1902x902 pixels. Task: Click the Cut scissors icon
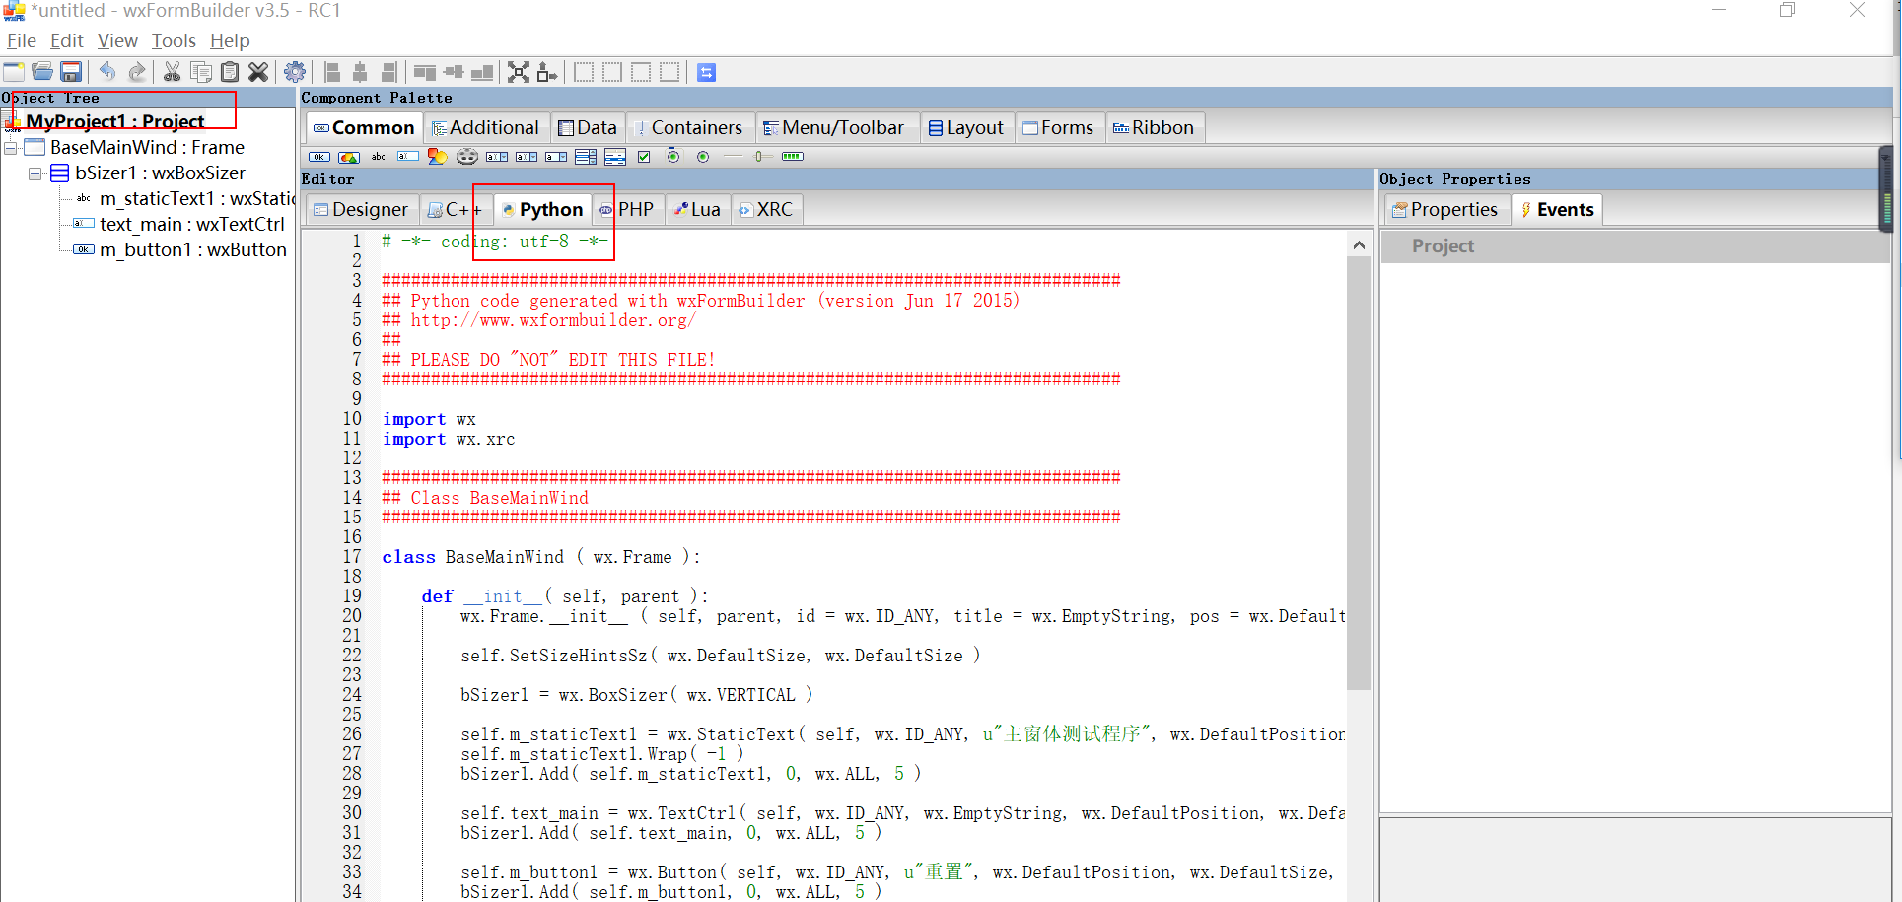[x=172, y=72]
